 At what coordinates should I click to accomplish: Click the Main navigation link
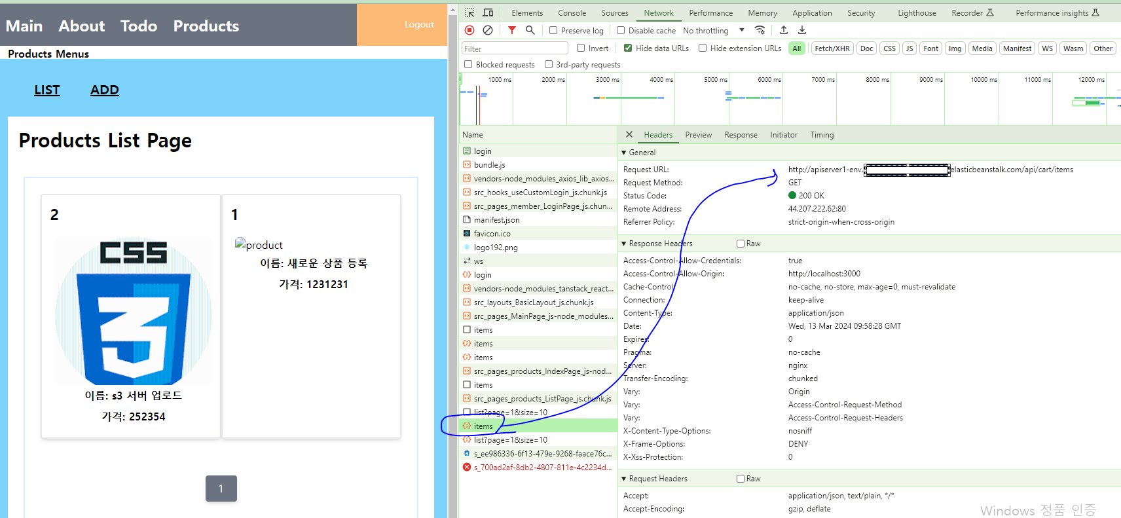tap(24, 26)
